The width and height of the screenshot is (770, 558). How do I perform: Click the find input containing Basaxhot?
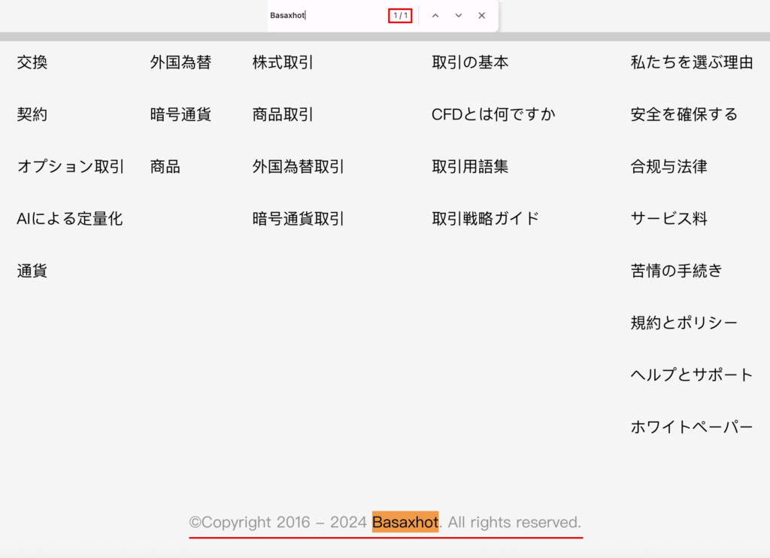click(x=326, y=16)
